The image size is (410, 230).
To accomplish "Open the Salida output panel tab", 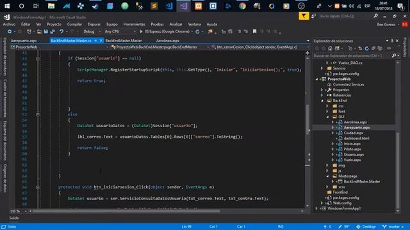I will point(14,218).
